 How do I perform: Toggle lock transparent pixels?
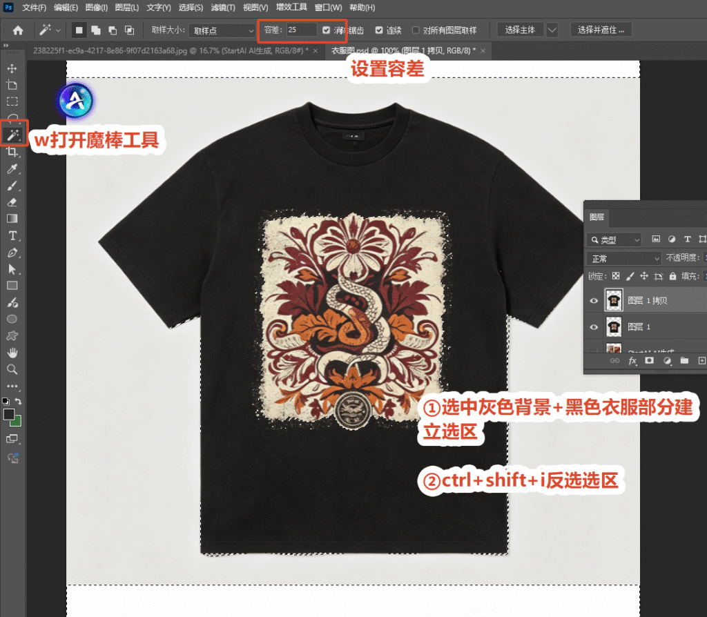(616, 276)
